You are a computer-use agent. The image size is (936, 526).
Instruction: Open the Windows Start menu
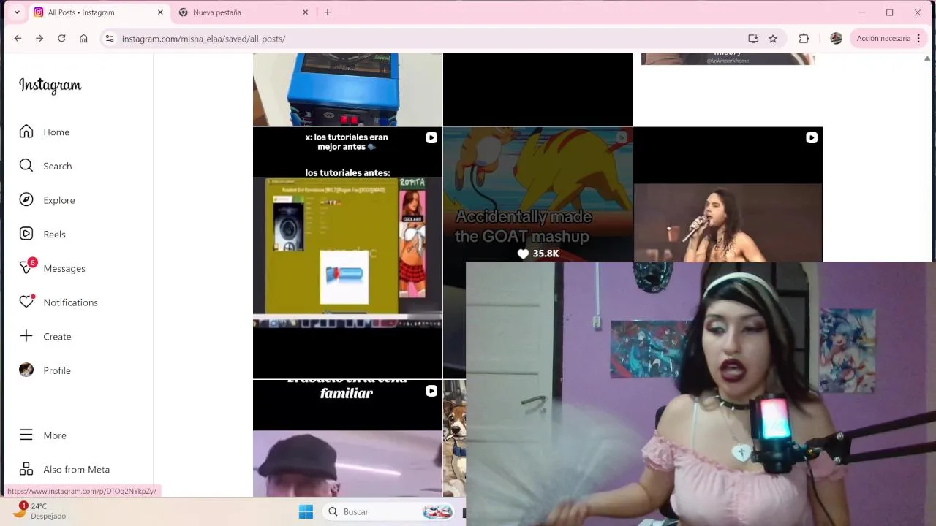click(306, 512)
